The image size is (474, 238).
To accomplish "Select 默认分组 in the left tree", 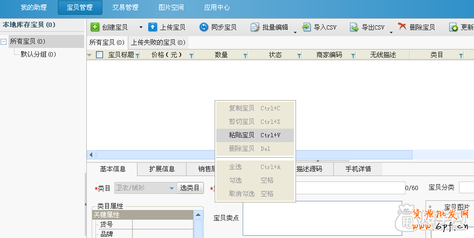I will click(38, 54).
